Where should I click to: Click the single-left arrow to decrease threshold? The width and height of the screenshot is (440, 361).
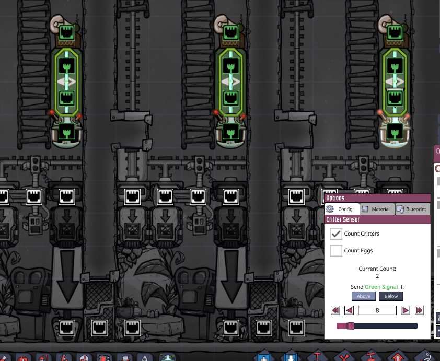[x=349, y=310]
